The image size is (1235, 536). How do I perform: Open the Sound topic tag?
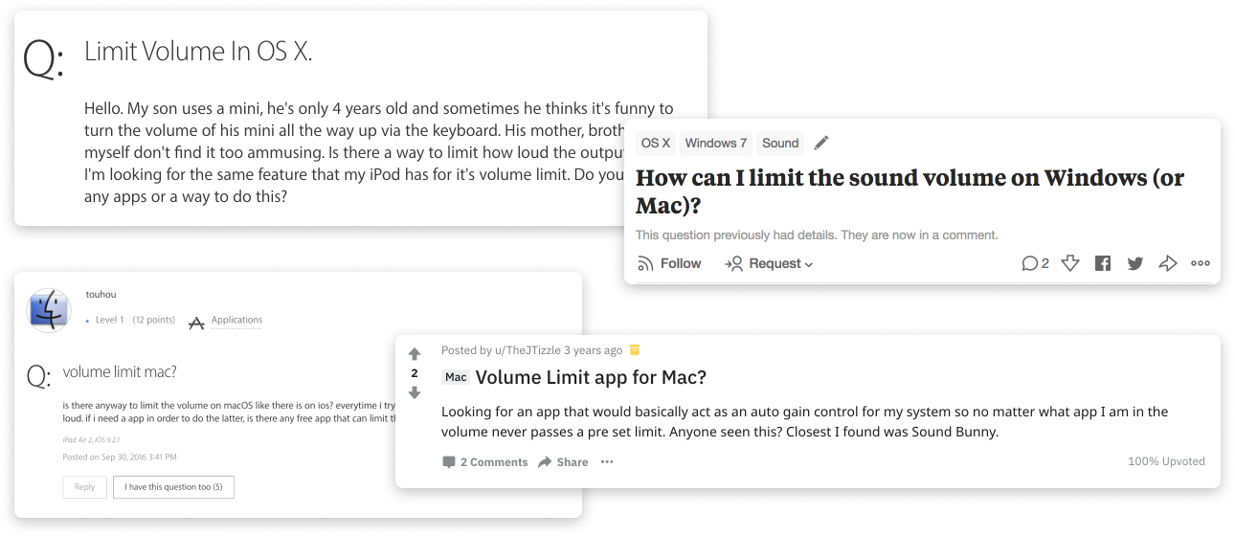pos(780,144)
